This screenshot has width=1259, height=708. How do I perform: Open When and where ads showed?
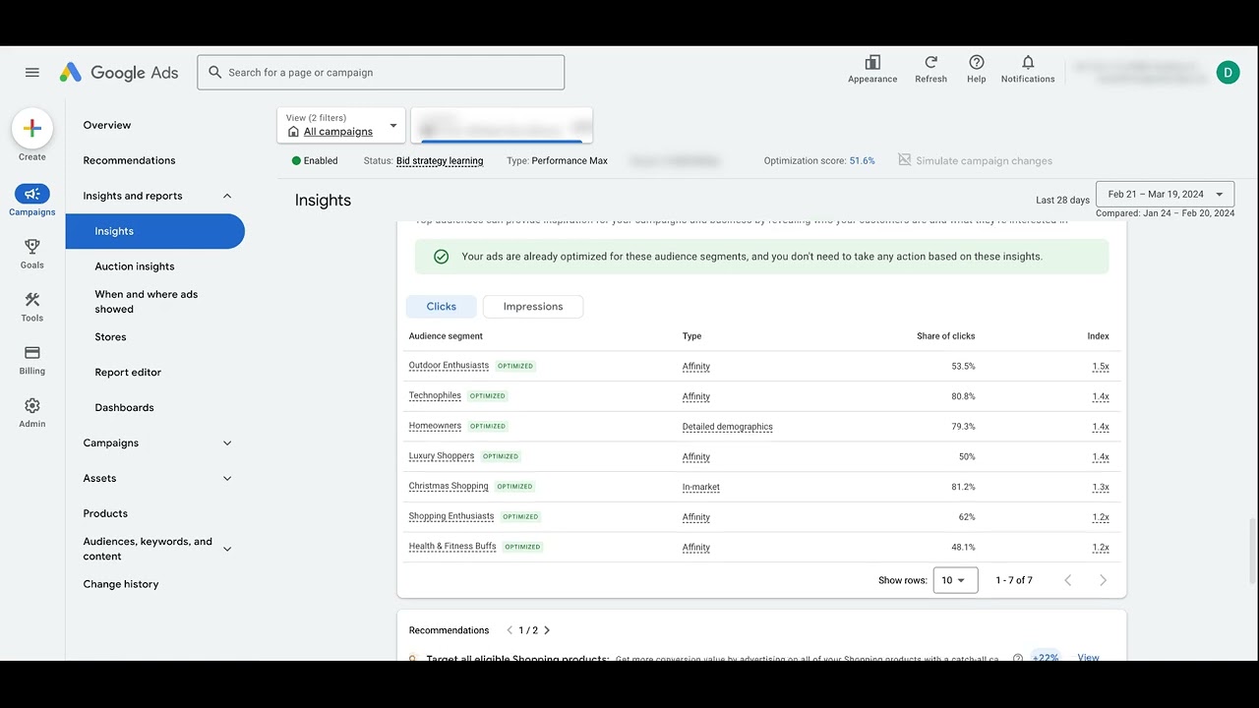point(147,302)
